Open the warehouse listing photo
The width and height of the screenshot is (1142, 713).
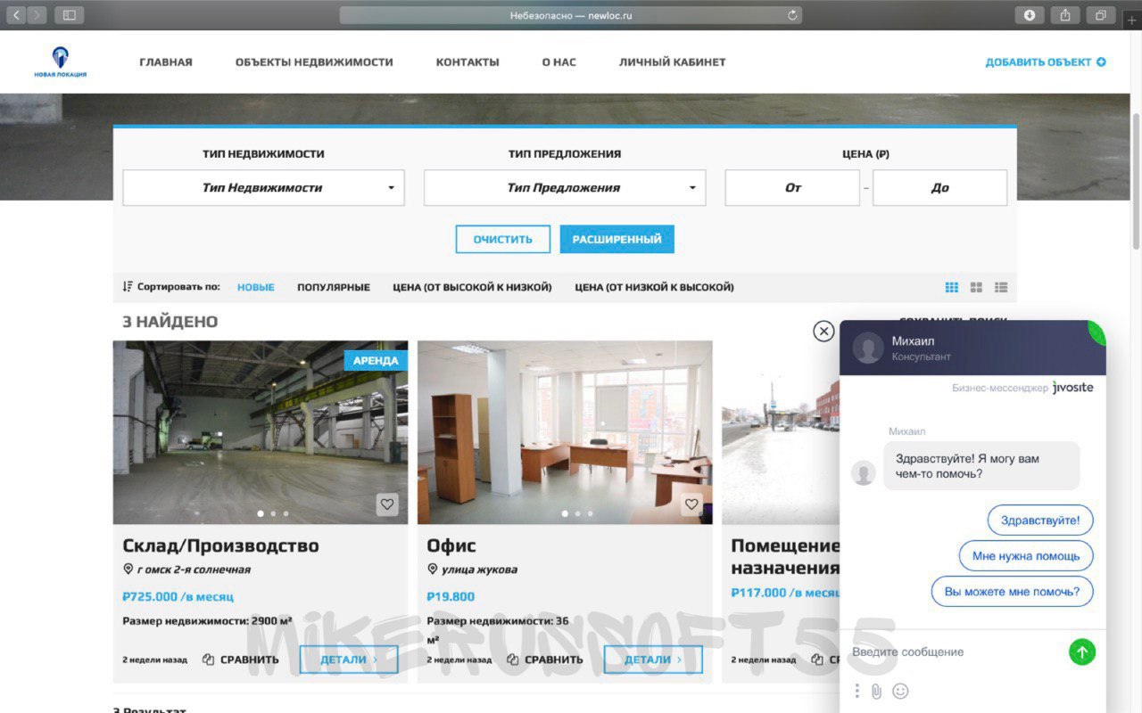(261, 432)
